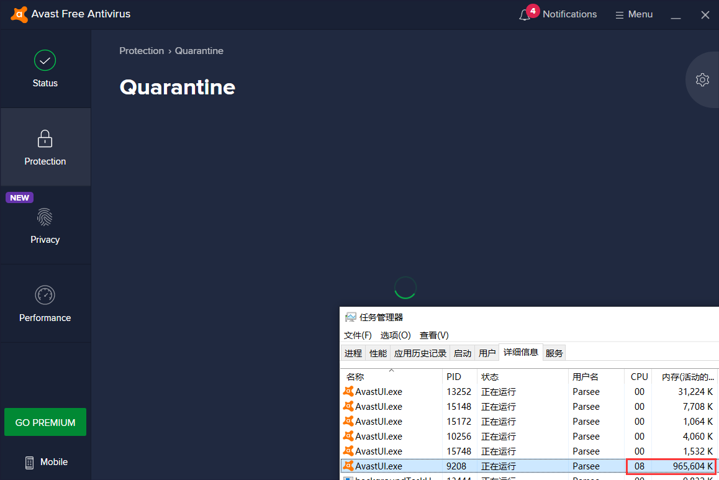Click Avast icon of the PID 13252 row
This screenshot has width=719, height=480.
coord(348,391)
